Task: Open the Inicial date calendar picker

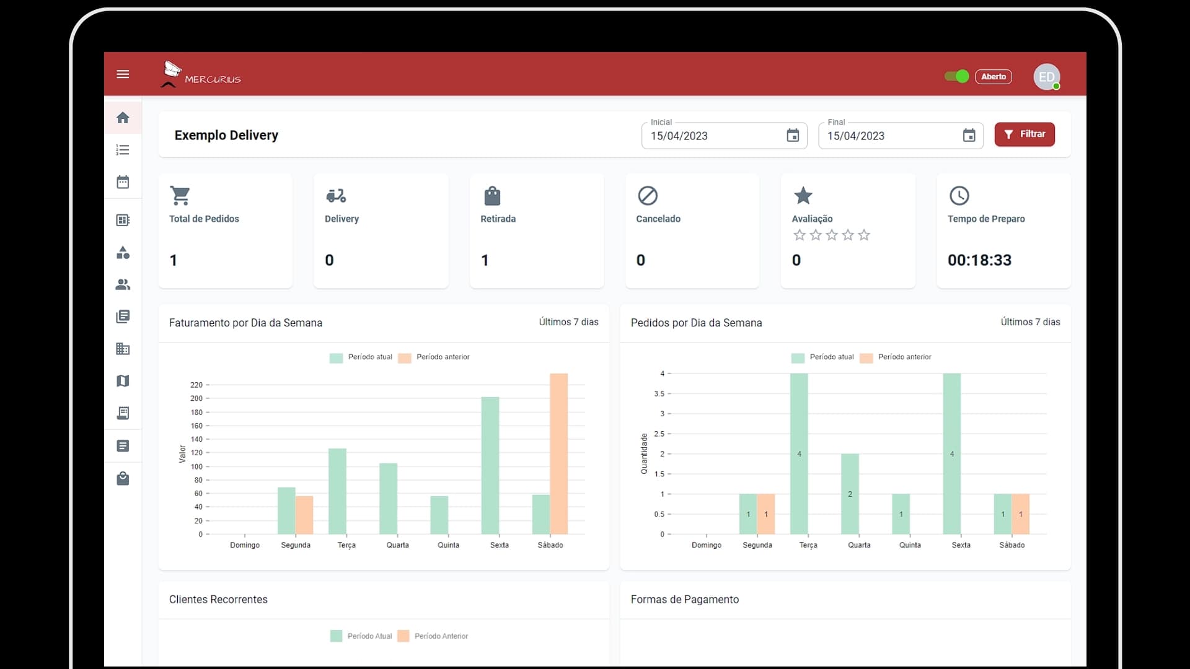Action: pyautogui.click(x=793, y=136)
